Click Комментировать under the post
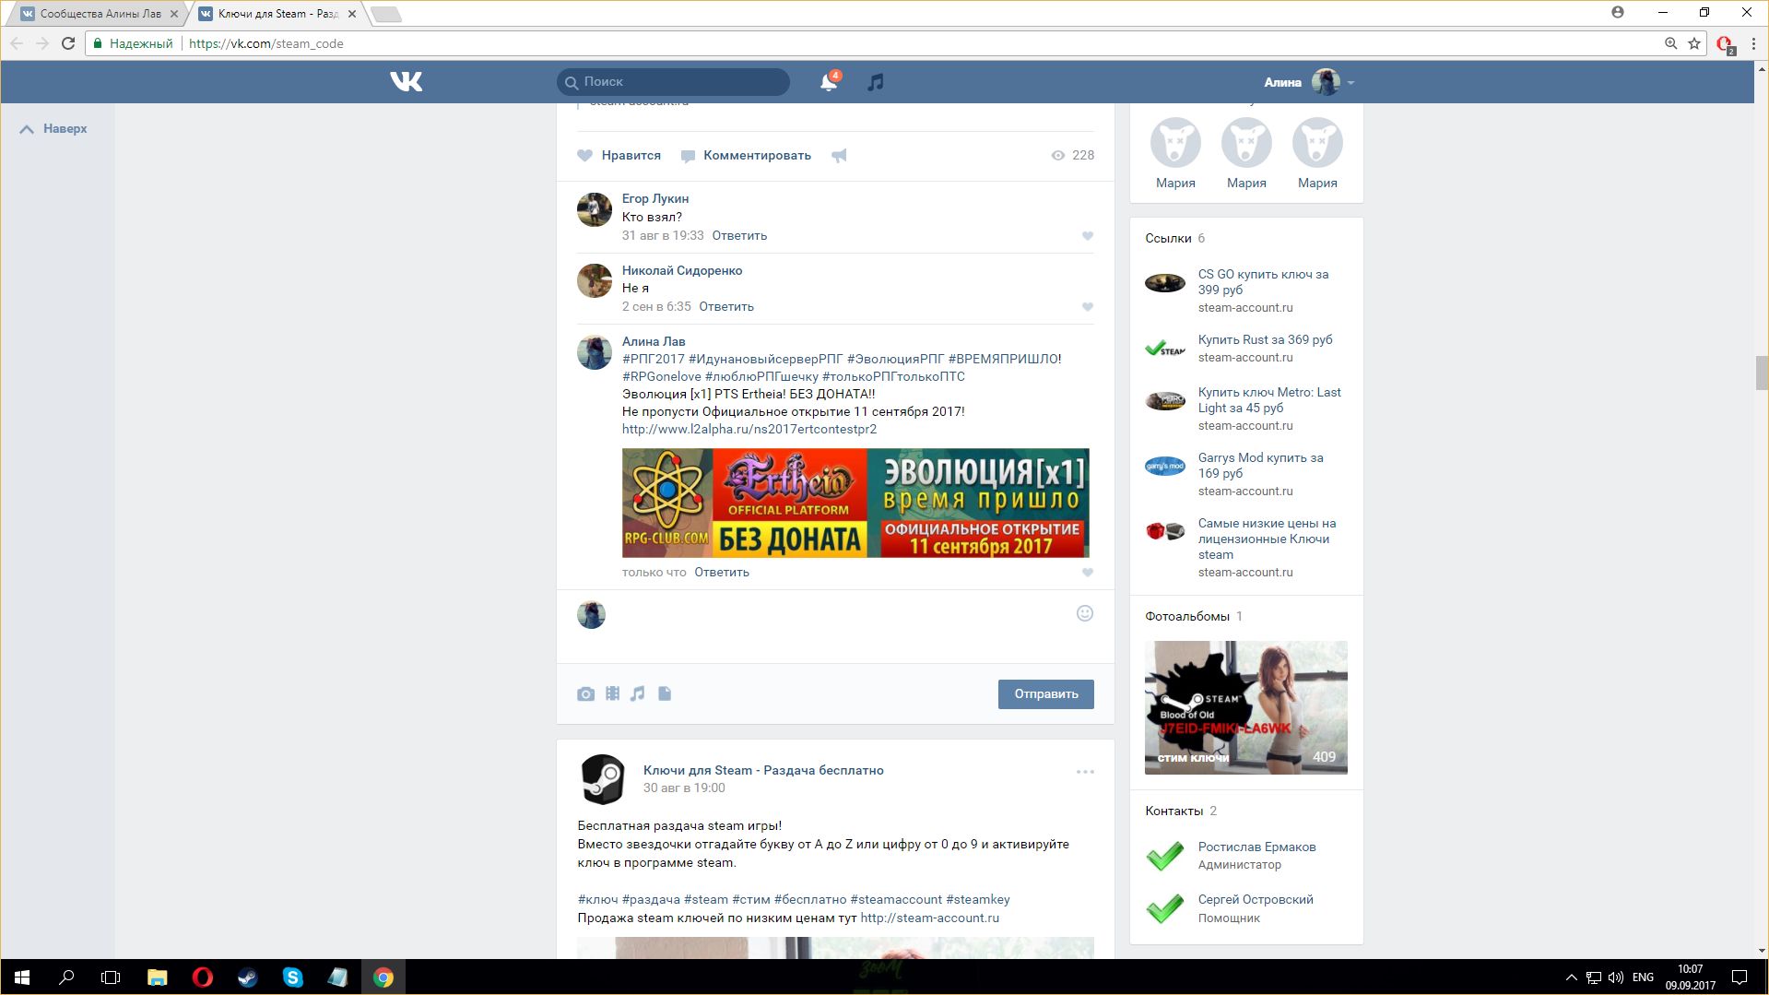This screenshot has width=1769, height=995. tap(746, 156)
